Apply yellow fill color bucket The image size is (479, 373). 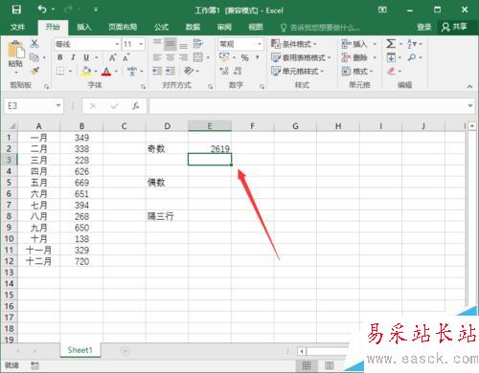click(86, 71)
